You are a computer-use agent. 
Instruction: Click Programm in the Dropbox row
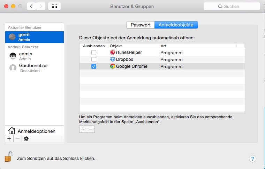click(x=171, y=60)
